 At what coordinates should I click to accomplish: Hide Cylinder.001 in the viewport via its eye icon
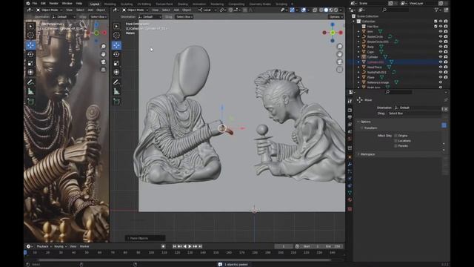441,62
